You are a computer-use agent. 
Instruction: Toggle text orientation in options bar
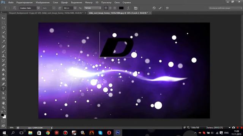[14, 8]
